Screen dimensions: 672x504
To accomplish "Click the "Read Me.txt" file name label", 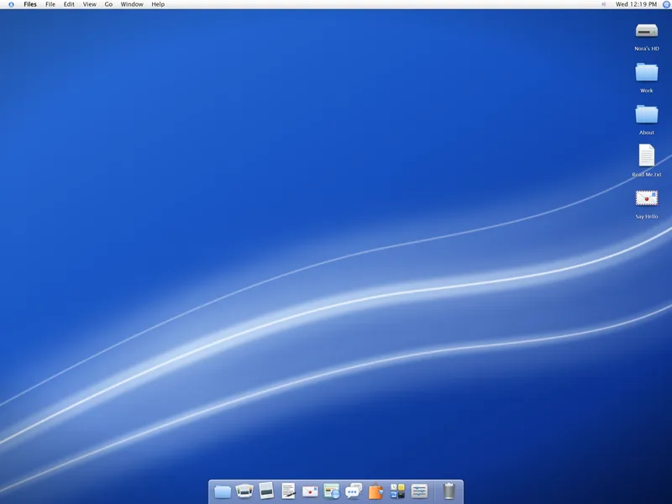I will pyautogui.click(x=646, y=175).
